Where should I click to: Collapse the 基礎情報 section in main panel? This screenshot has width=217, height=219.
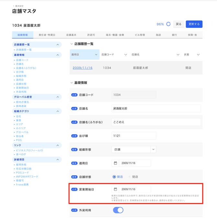pyautogui.click(x=72, y=83)
